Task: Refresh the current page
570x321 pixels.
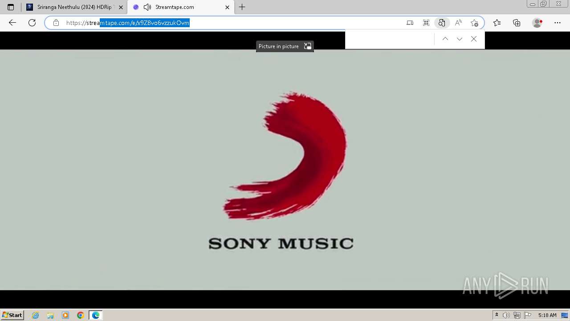Action: (32, 23)
